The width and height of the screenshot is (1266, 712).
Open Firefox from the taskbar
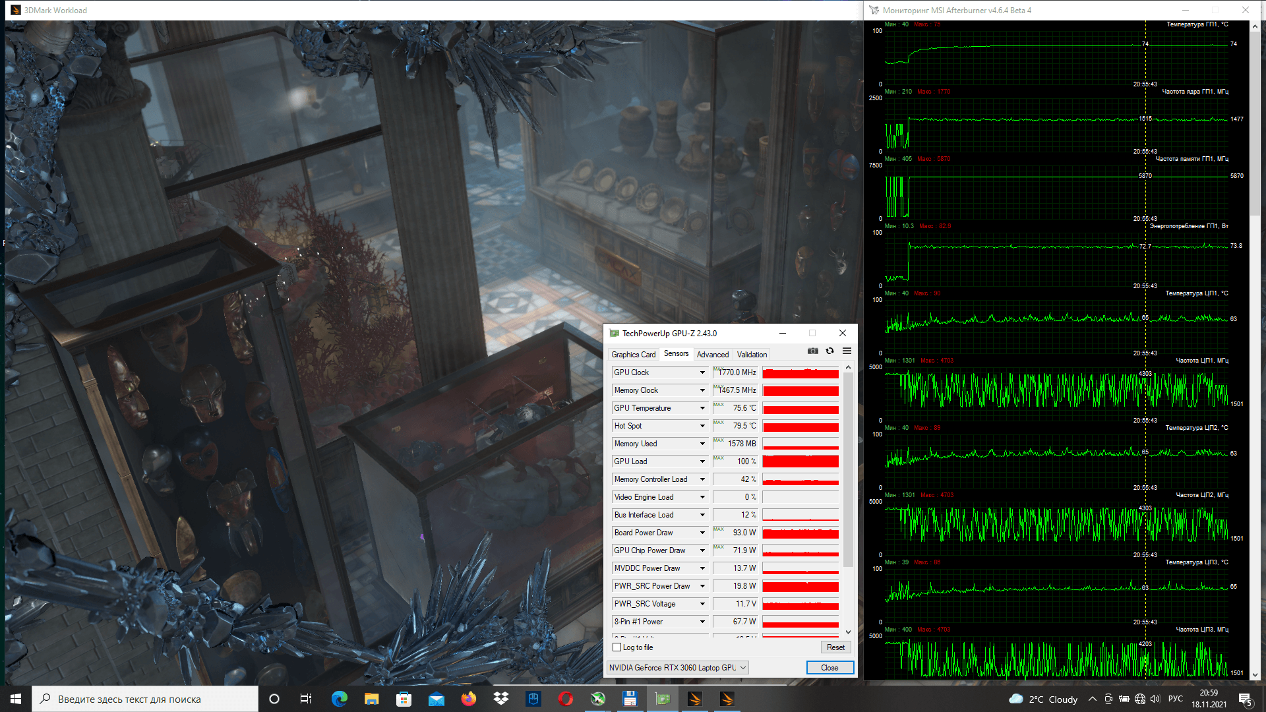469,699
